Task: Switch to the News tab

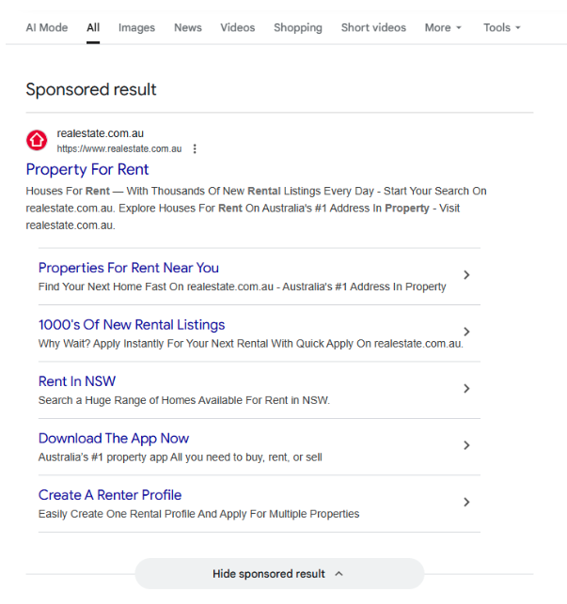Action: click(188, 28)
